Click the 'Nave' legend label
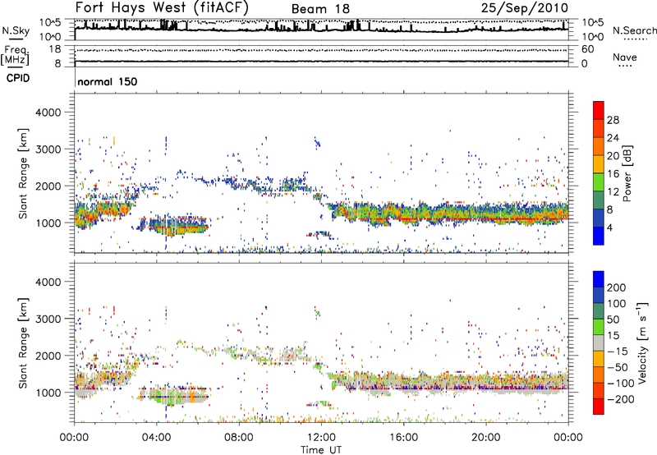The image size is (657, 455). coord(625,57)
